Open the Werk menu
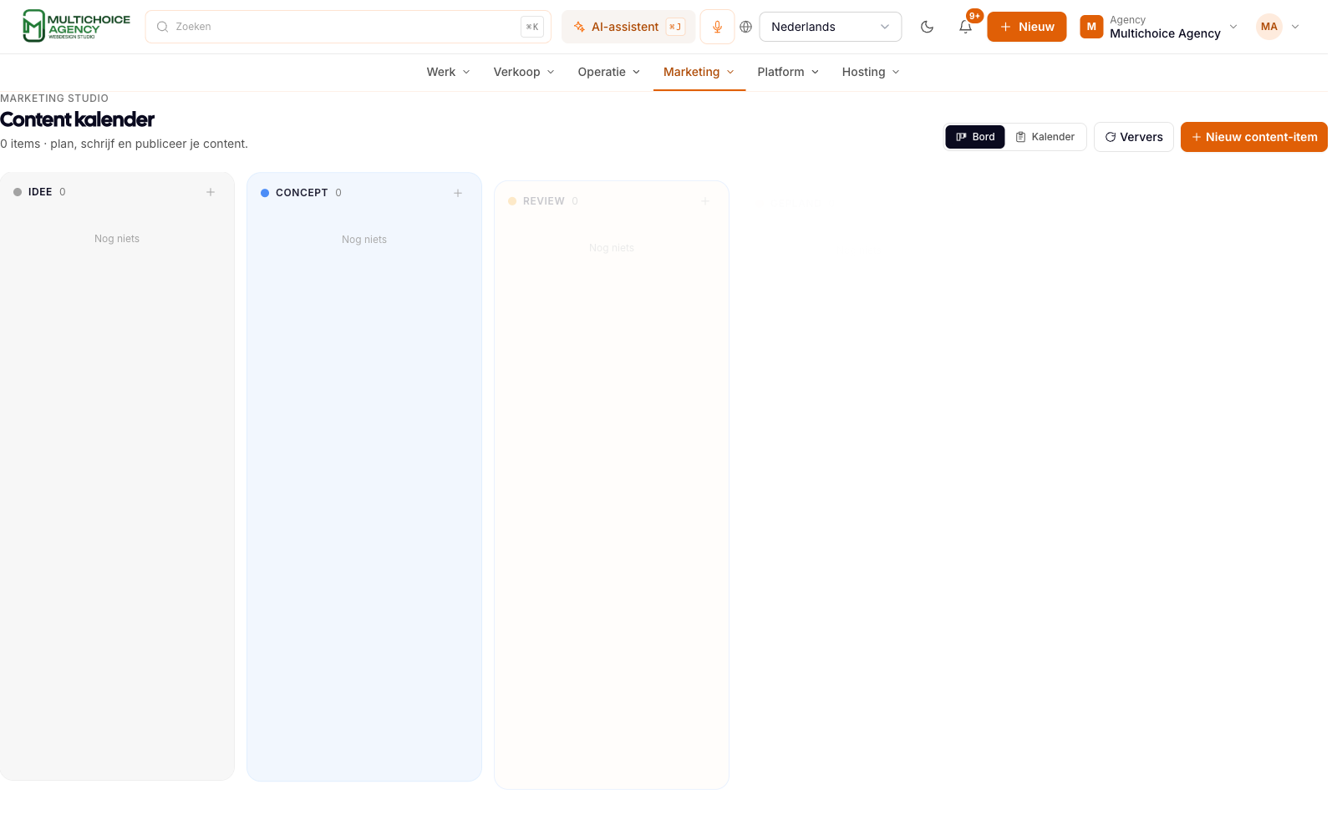Image resolution: width=1337 pixels, height=835 pixels. pos(449,72)
